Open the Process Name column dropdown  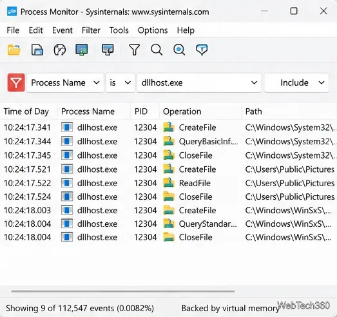pyautogui.click(x=65, y=82)
